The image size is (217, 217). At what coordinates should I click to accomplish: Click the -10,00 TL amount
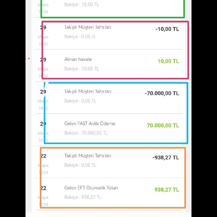click(167, 29)
